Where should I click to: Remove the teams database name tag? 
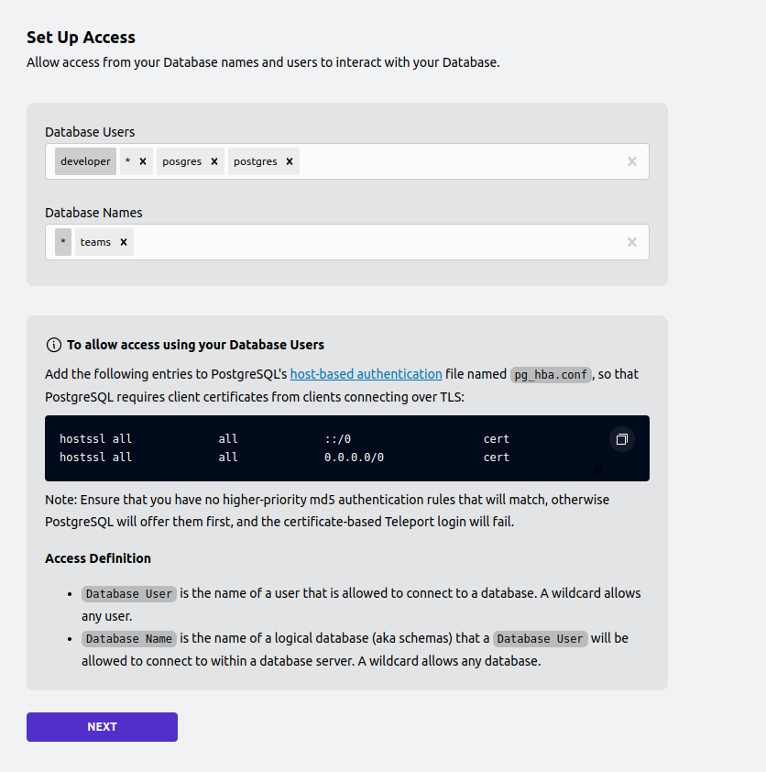pos(124,242)
